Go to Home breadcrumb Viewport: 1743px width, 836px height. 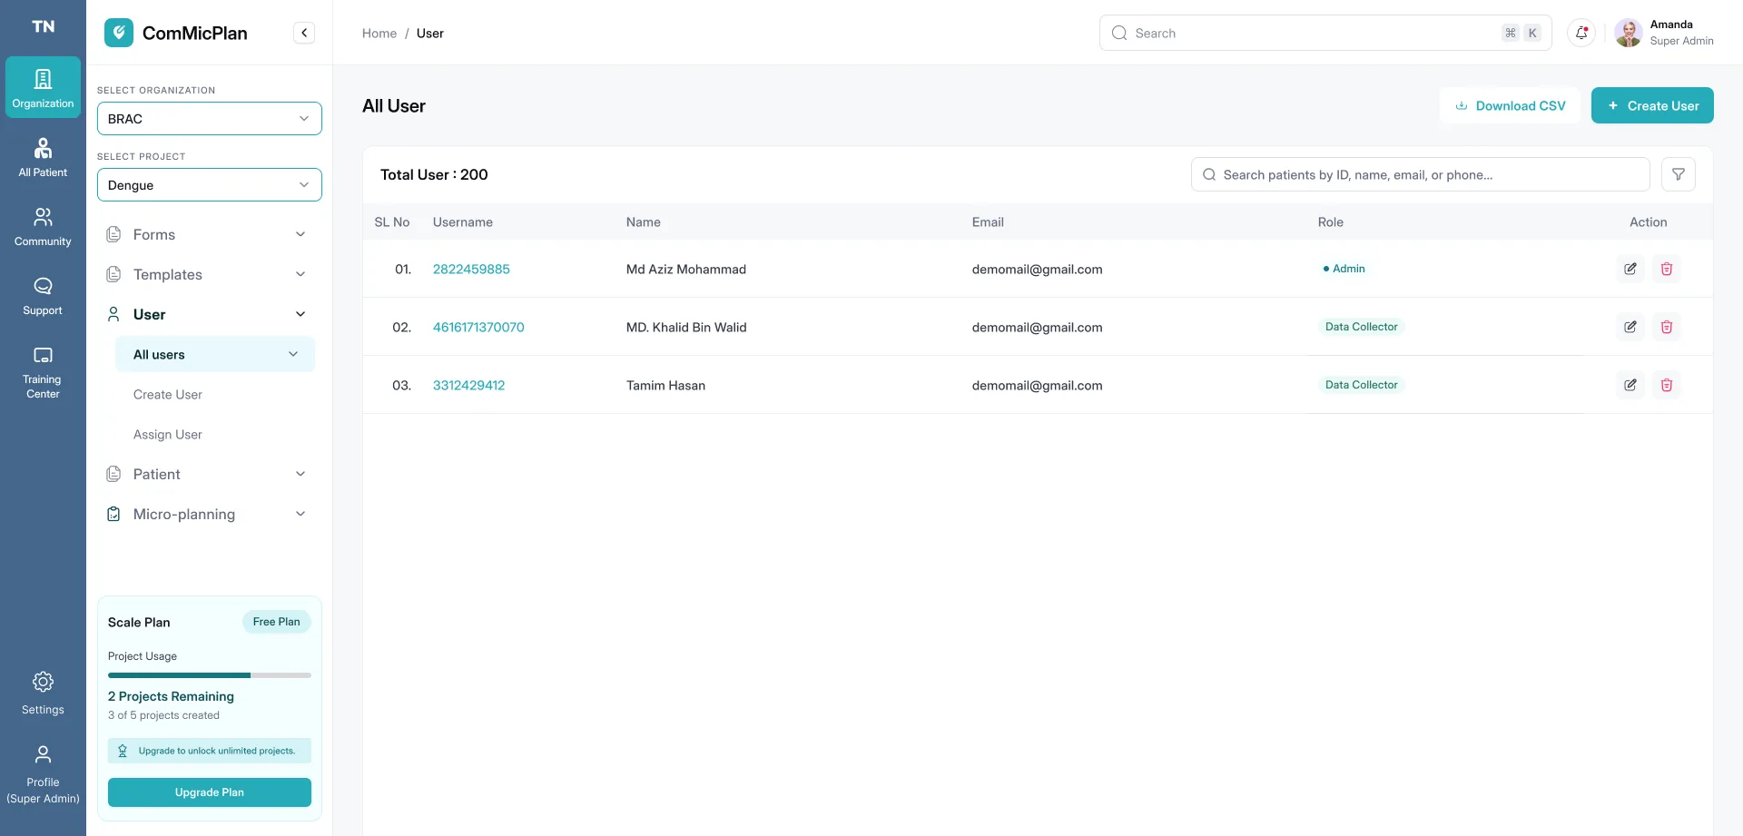pos(379,34)
